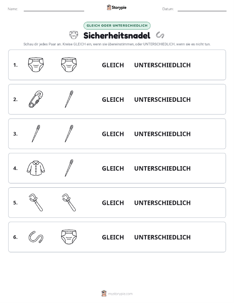Viewport: 234px width, 303px height.
Task: Click the needle icon in row 4
Action: [x=69, y=168]
